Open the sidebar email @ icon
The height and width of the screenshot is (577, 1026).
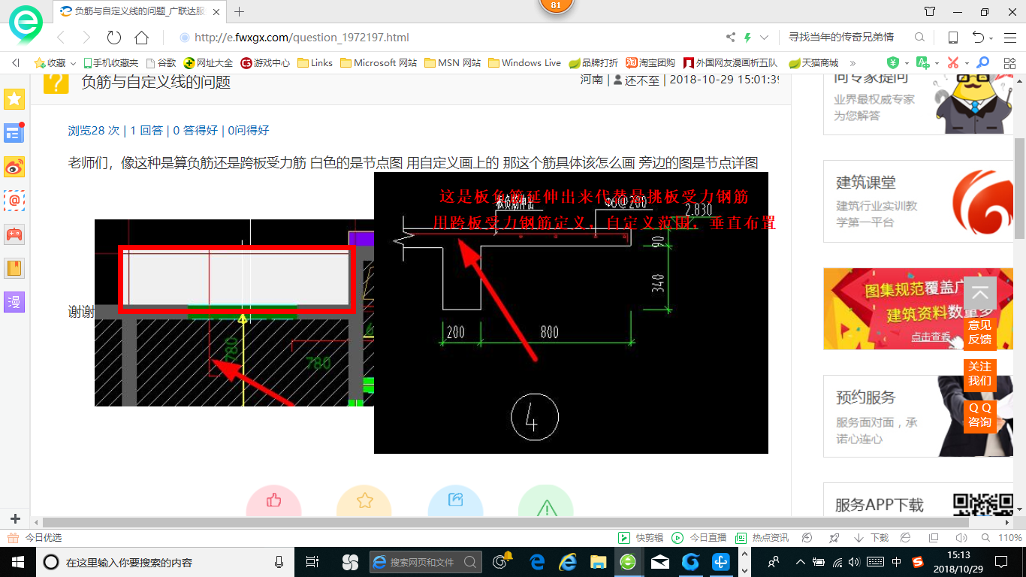tap(15, 201)
